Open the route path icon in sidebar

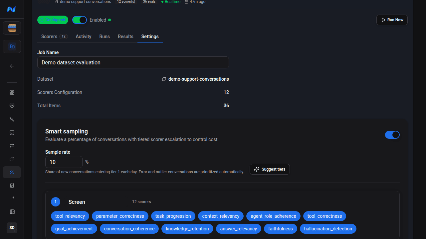coord(12,119)
